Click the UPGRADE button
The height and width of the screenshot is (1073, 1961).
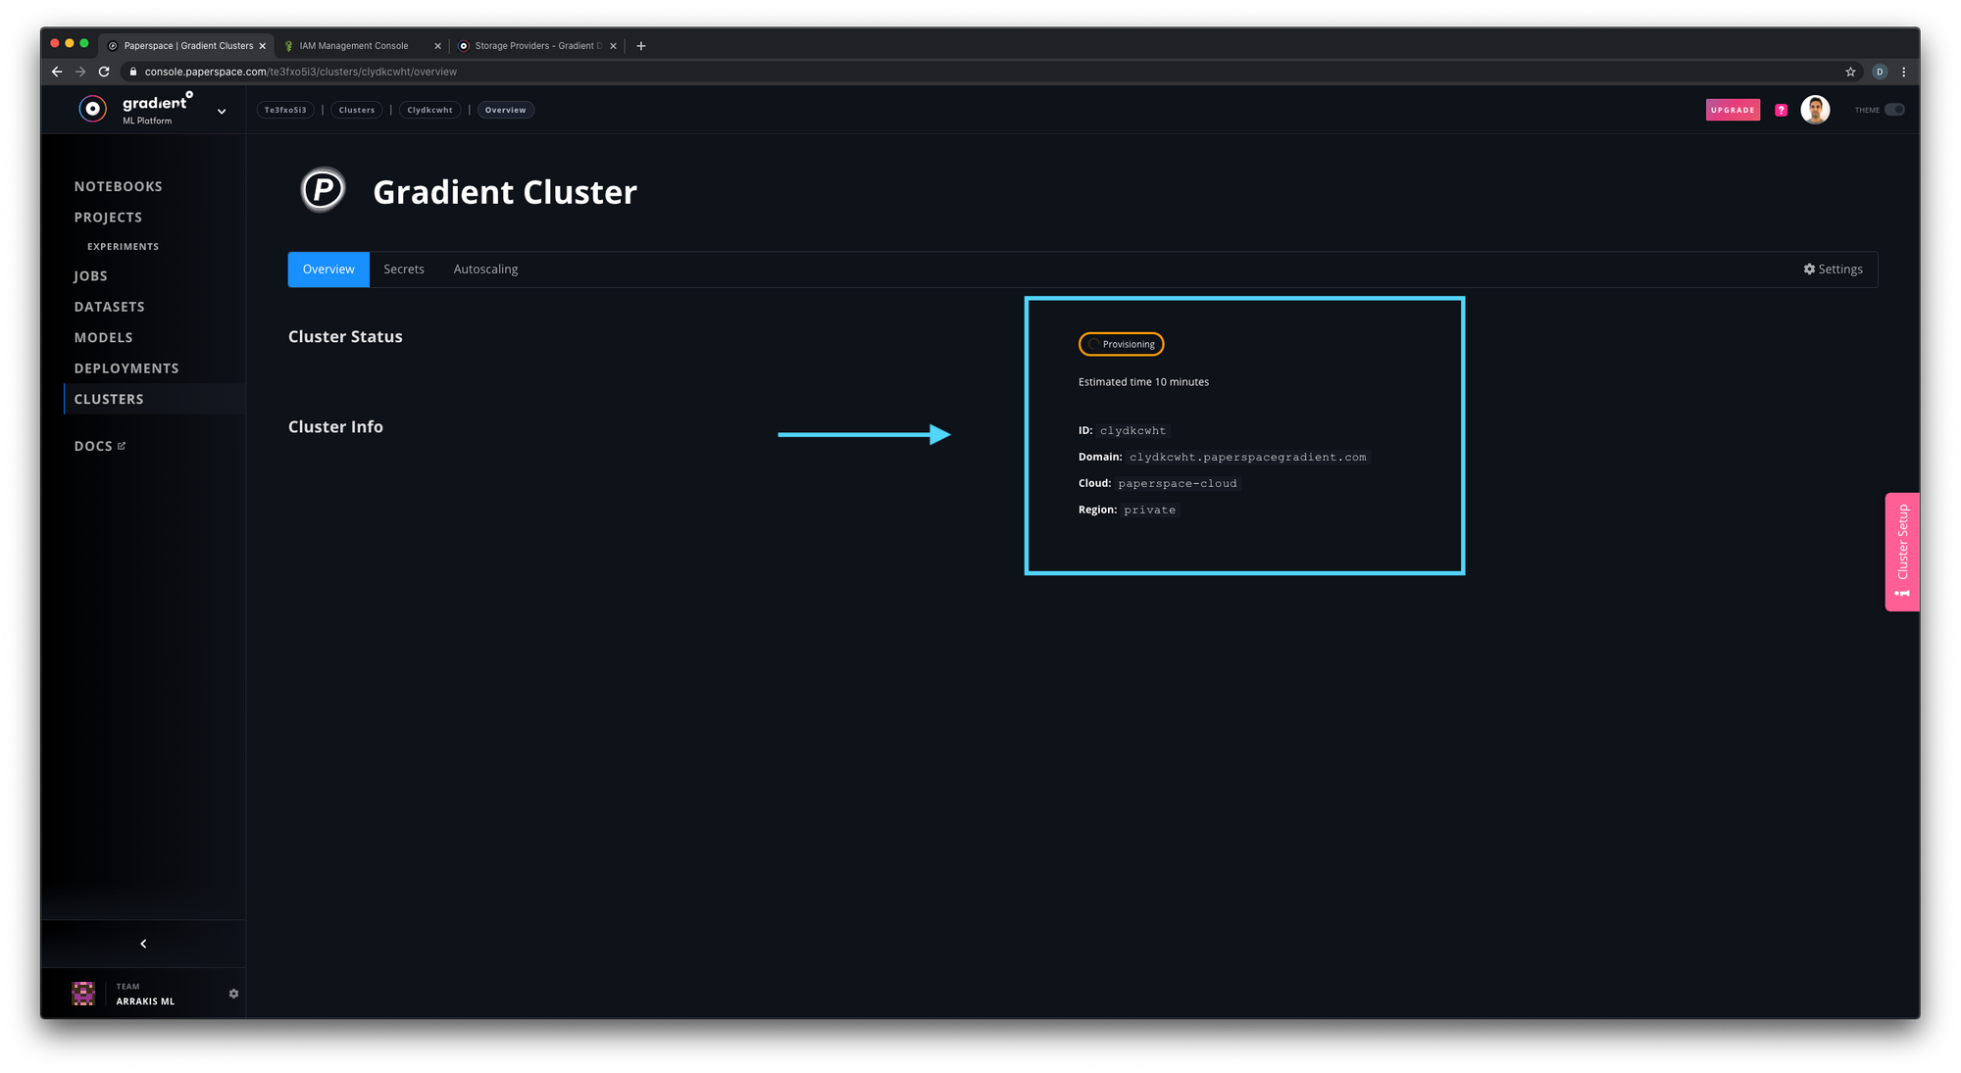pos(1733,110)
